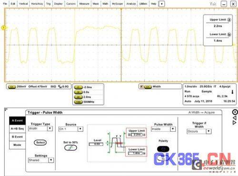Select the negative polarity option
The image size is (238, 176).
163,158
